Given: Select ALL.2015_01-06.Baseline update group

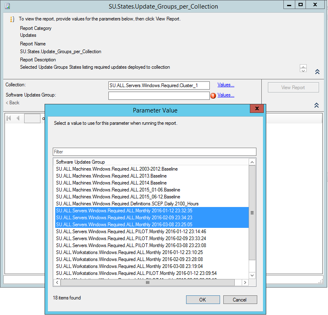Looking at the screenshot, I should [x=152, y=190].
